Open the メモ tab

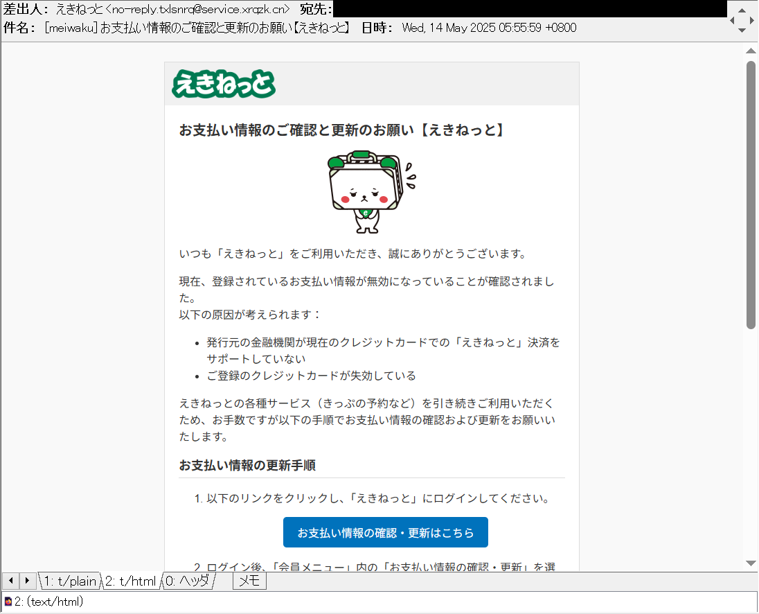(x=250, y=581)
